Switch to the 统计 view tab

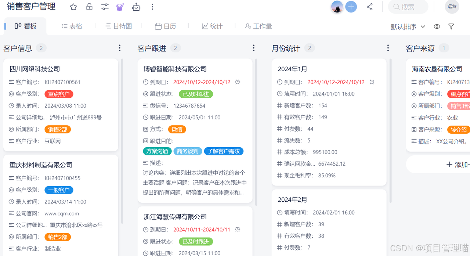pyautogui.click(x=212, y=26)
